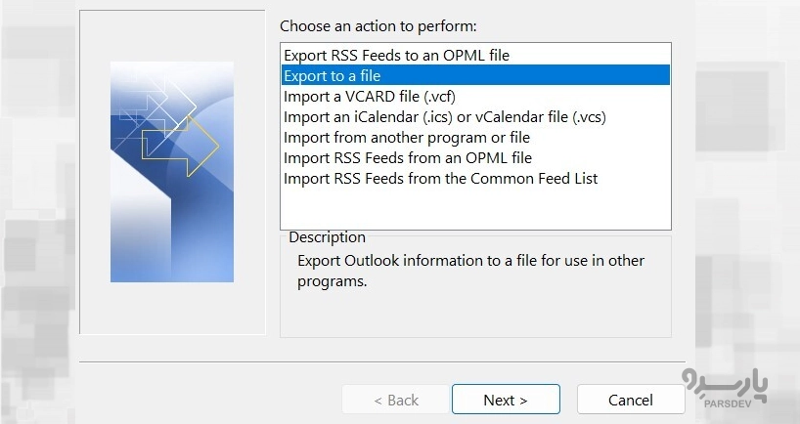The height and width of the screenshot is (424, 800).
Task: Click the "Choose an action to perform" label
Action: (378, 26)
